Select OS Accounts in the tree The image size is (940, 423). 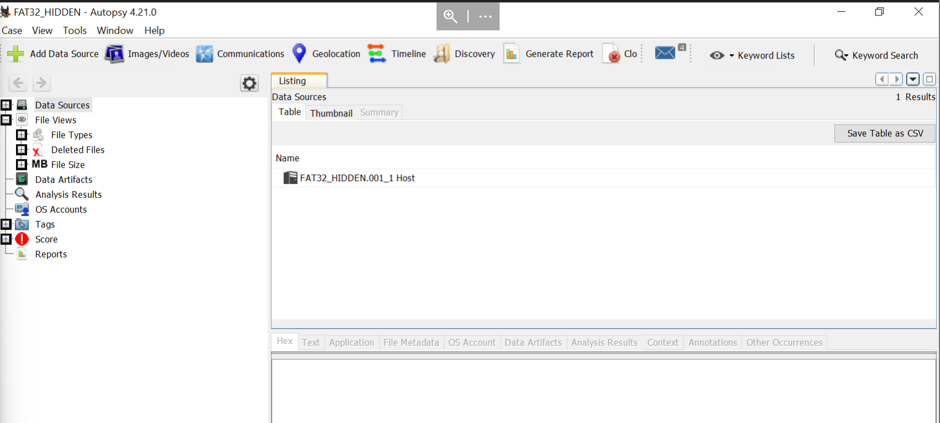coord(61,209)
